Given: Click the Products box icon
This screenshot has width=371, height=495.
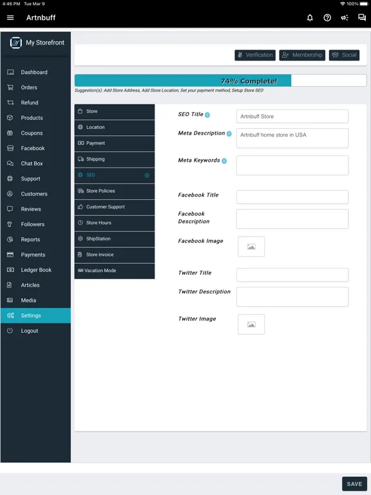Looking at the screenshot, I should point(10,118).
